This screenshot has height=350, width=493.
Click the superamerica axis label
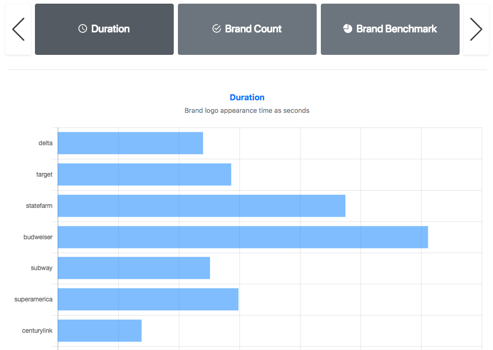33,299
